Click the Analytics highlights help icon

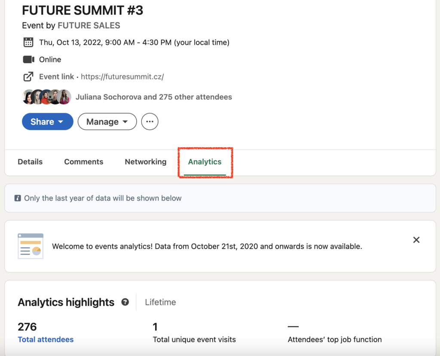pos(125,302)
